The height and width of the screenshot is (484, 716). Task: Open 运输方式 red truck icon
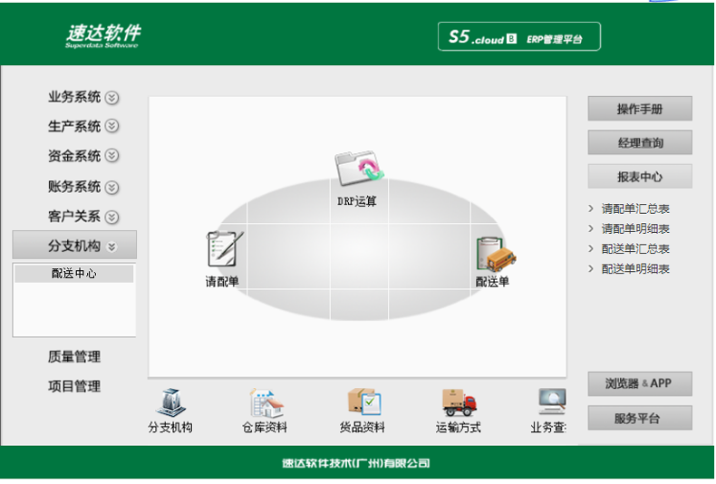coord(459,402)
